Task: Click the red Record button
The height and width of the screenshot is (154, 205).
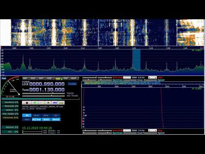Action: [x=27, y=103]
